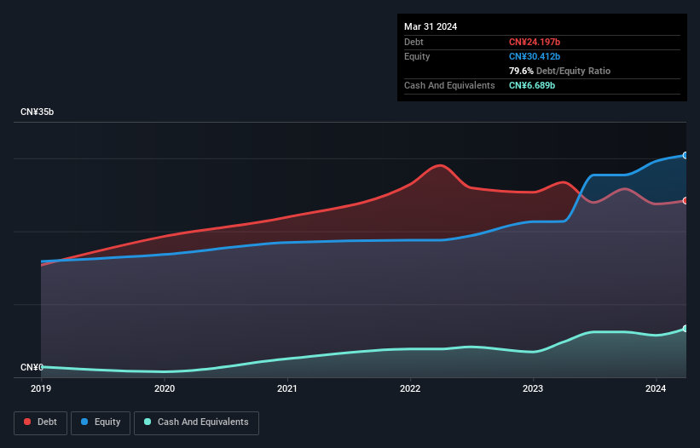The image size is (700, 448).
Task: Click the red Debt endpoint marker
Action: pos(686,201)
